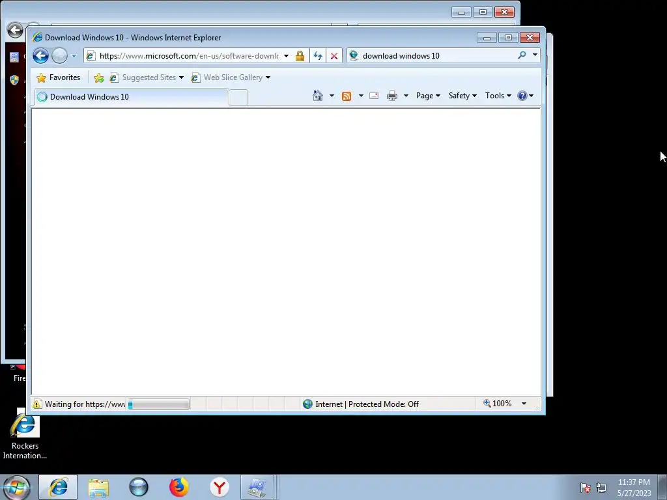
Task: Select the Download Windows 10 tab
Action: [131, 97]
